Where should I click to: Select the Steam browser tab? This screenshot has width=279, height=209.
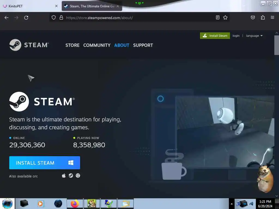(92, 6)
